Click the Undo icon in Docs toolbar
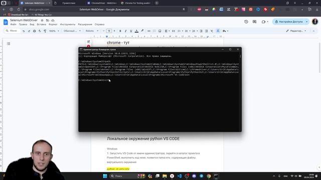This screenshot has width=321, height=180. coord(24,31)
